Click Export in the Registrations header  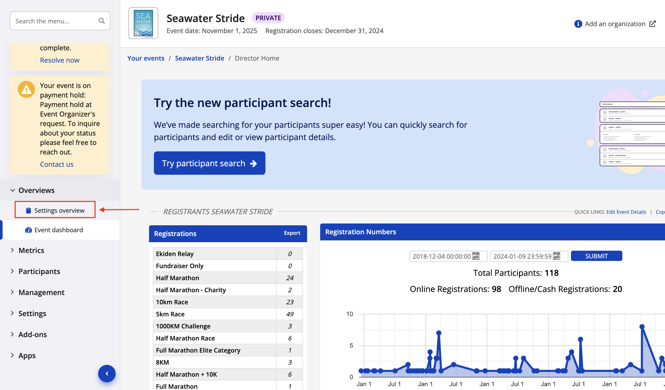292,233
